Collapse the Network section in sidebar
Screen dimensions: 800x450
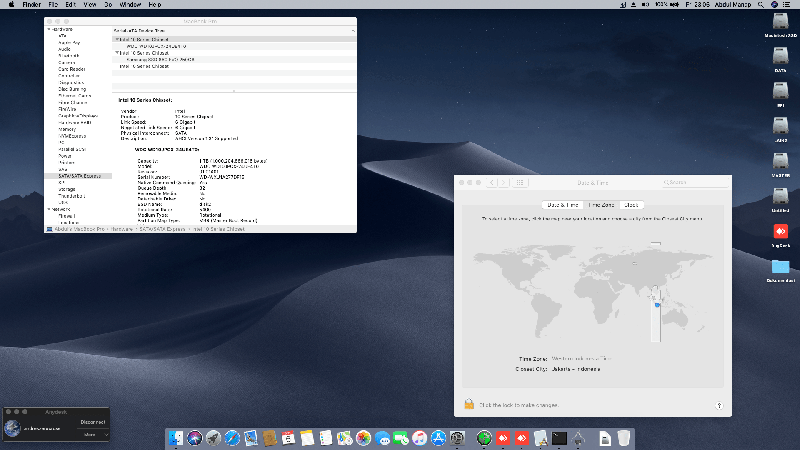click(x=49, y=209)
